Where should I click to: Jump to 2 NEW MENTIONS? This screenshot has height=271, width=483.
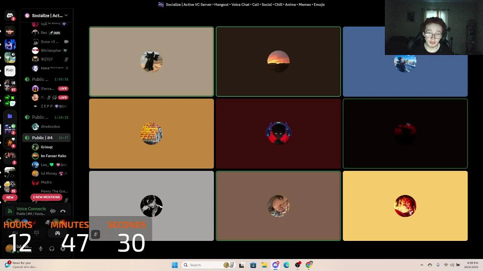tap(46, 197)
